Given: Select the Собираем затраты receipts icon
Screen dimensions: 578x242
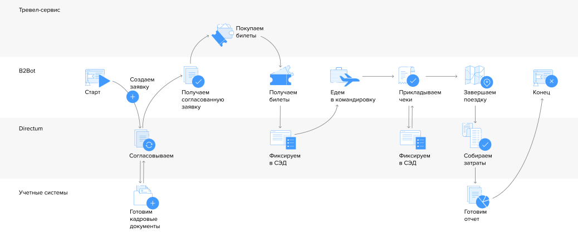Looking at the screenshot, I should [476, 137].
